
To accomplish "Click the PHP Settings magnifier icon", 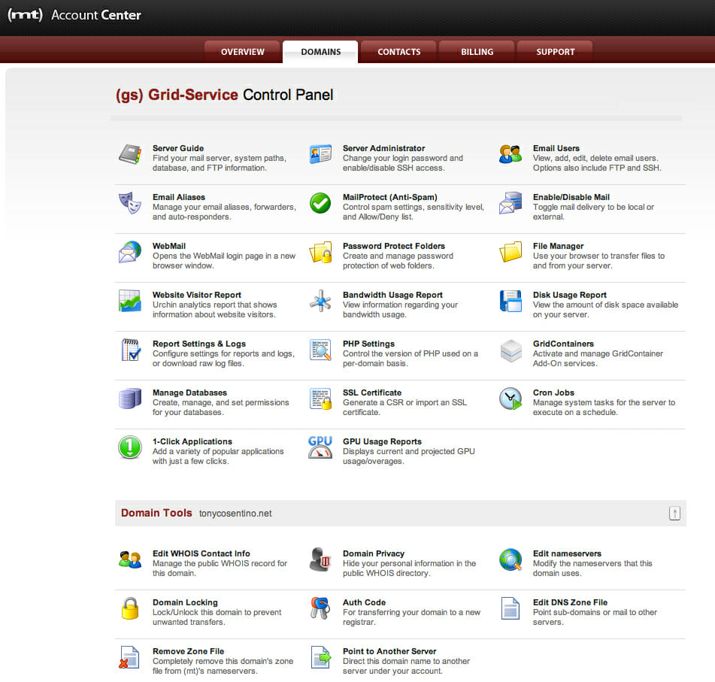I will pyautogui.click(x=320, y=350).
